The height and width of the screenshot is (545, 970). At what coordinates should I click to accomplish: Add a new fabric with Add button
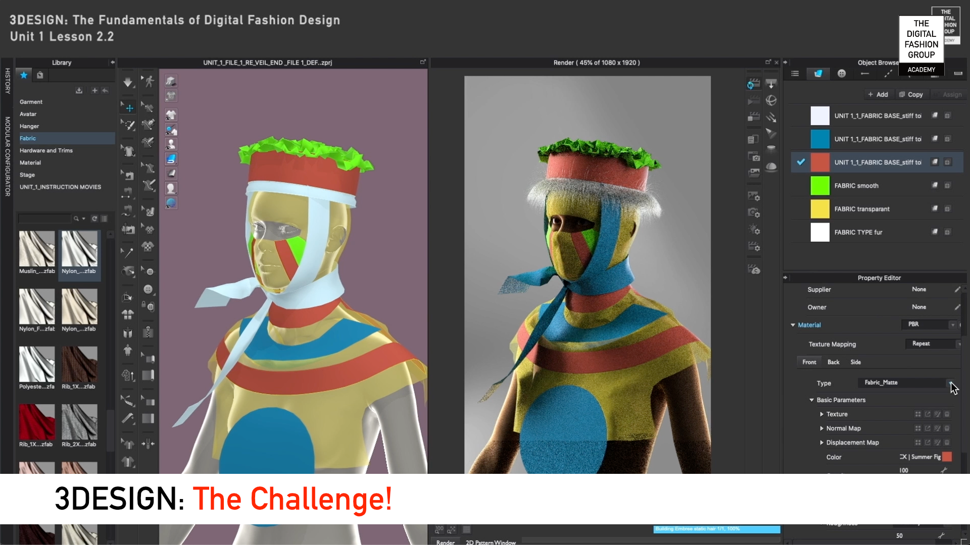coord(878,94)
